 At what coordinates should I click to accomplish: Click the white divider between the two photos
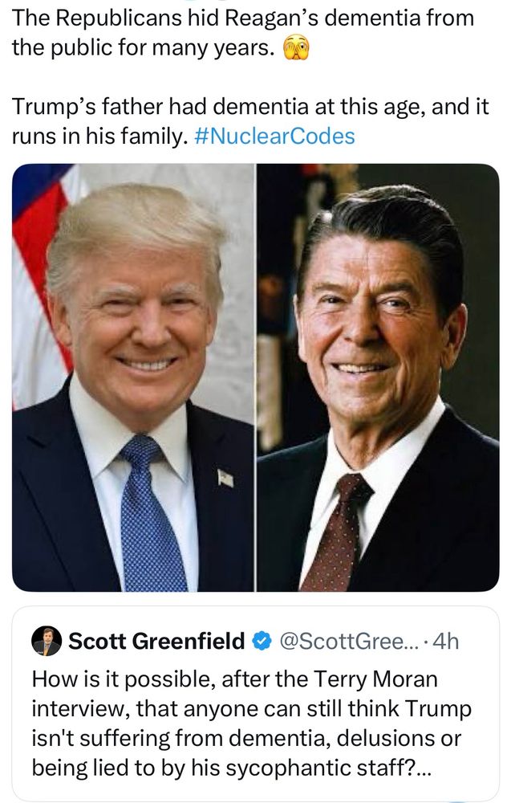point(255,377)
